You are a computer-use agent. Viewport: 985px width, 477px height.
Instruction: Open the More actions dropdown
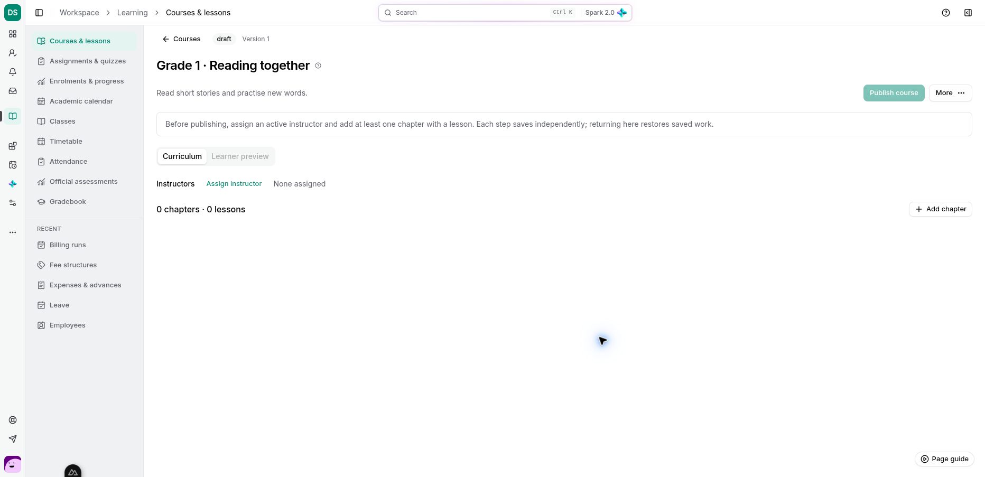click(951, 93)
